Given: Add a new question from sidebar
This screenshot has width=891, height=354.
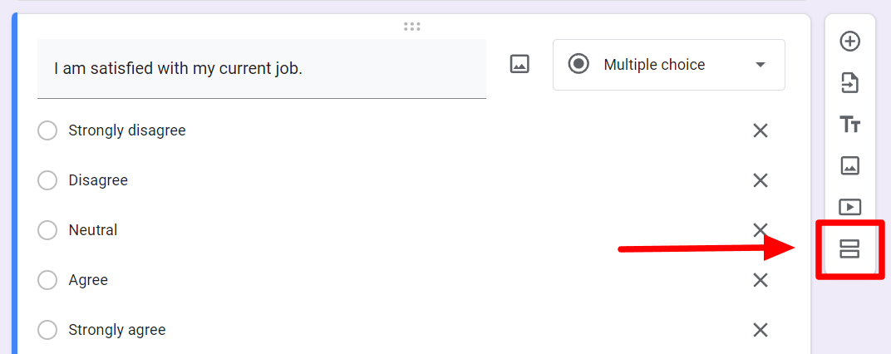Looking at the screenshot, I should point(849,42).
